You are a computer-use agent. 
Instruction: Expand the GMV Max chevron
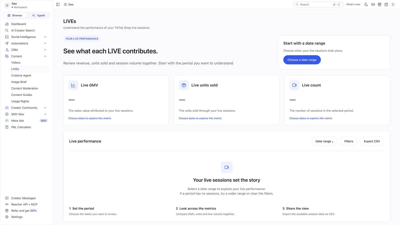point(45,114)
